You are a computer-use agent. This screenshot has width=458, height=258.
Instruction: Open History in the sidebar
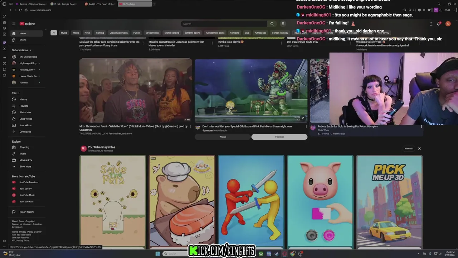pos(26,99)
